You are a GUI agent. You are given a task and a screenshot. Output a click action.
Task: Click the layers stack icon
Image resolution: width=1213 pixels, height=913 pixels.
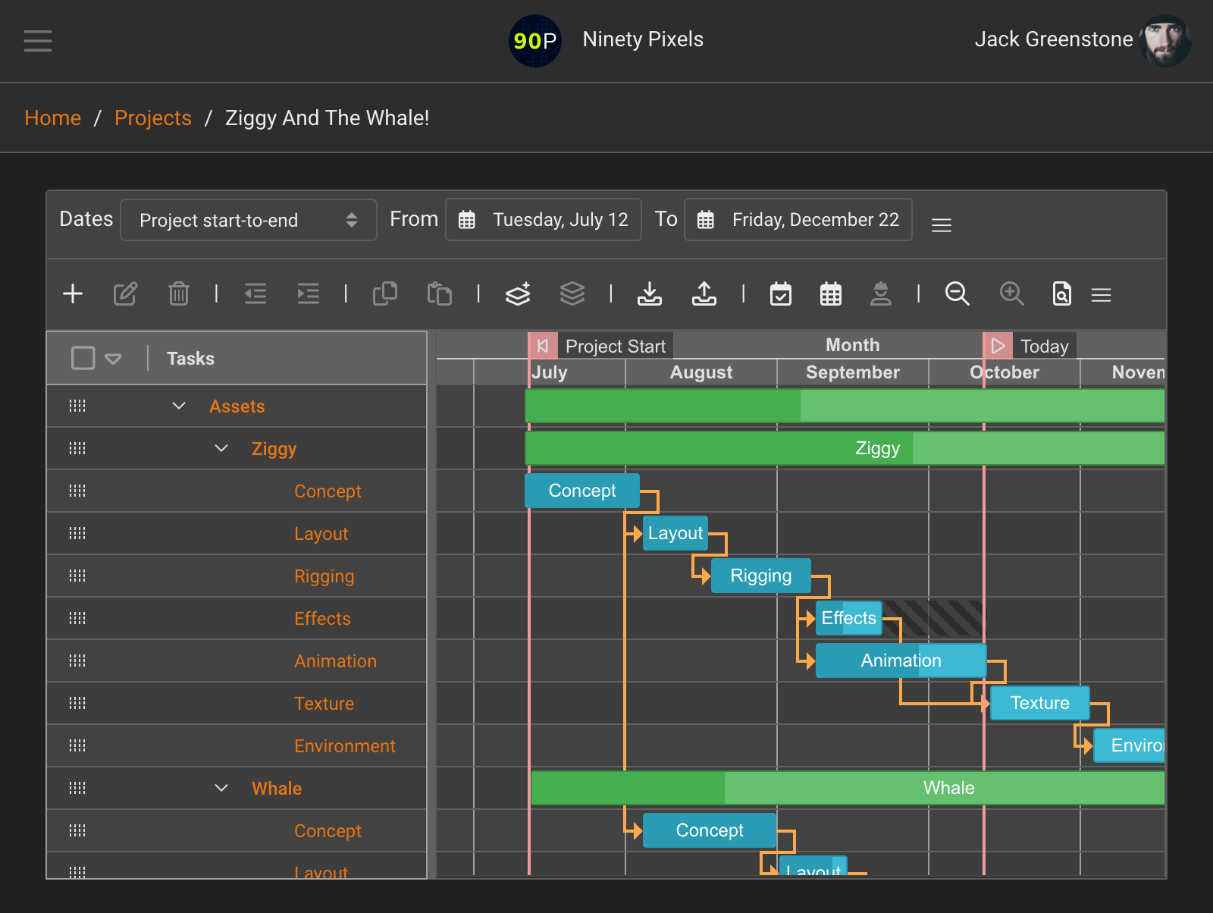[x=572, y=293]
